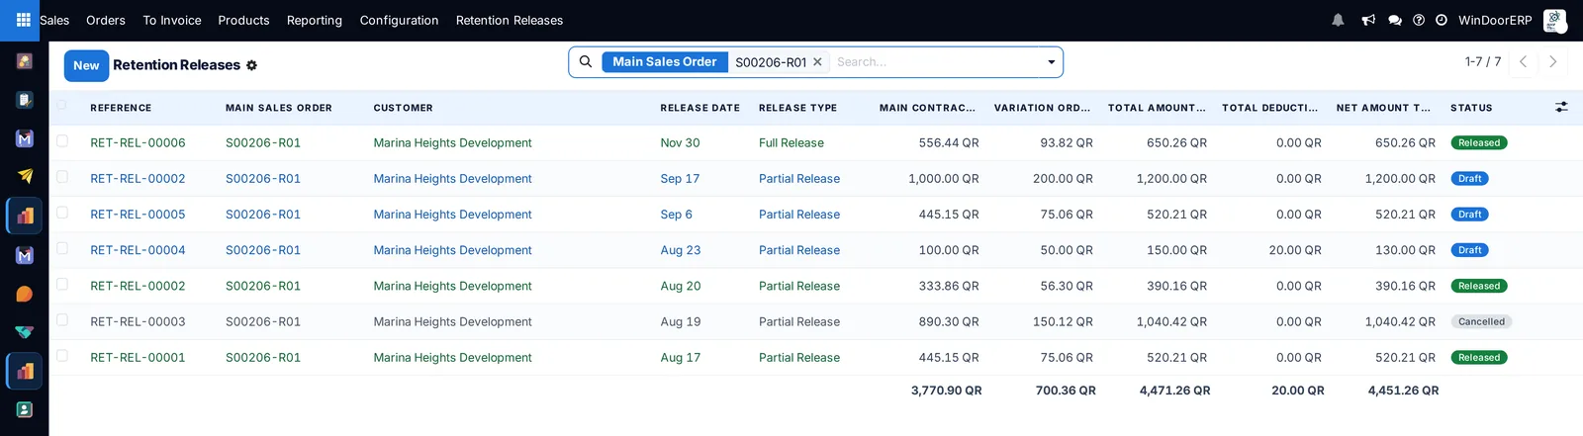Select the RET-REL-00005 row checkbox
The height and width of the screenshot is (436, 1583).
click(62, 213)
